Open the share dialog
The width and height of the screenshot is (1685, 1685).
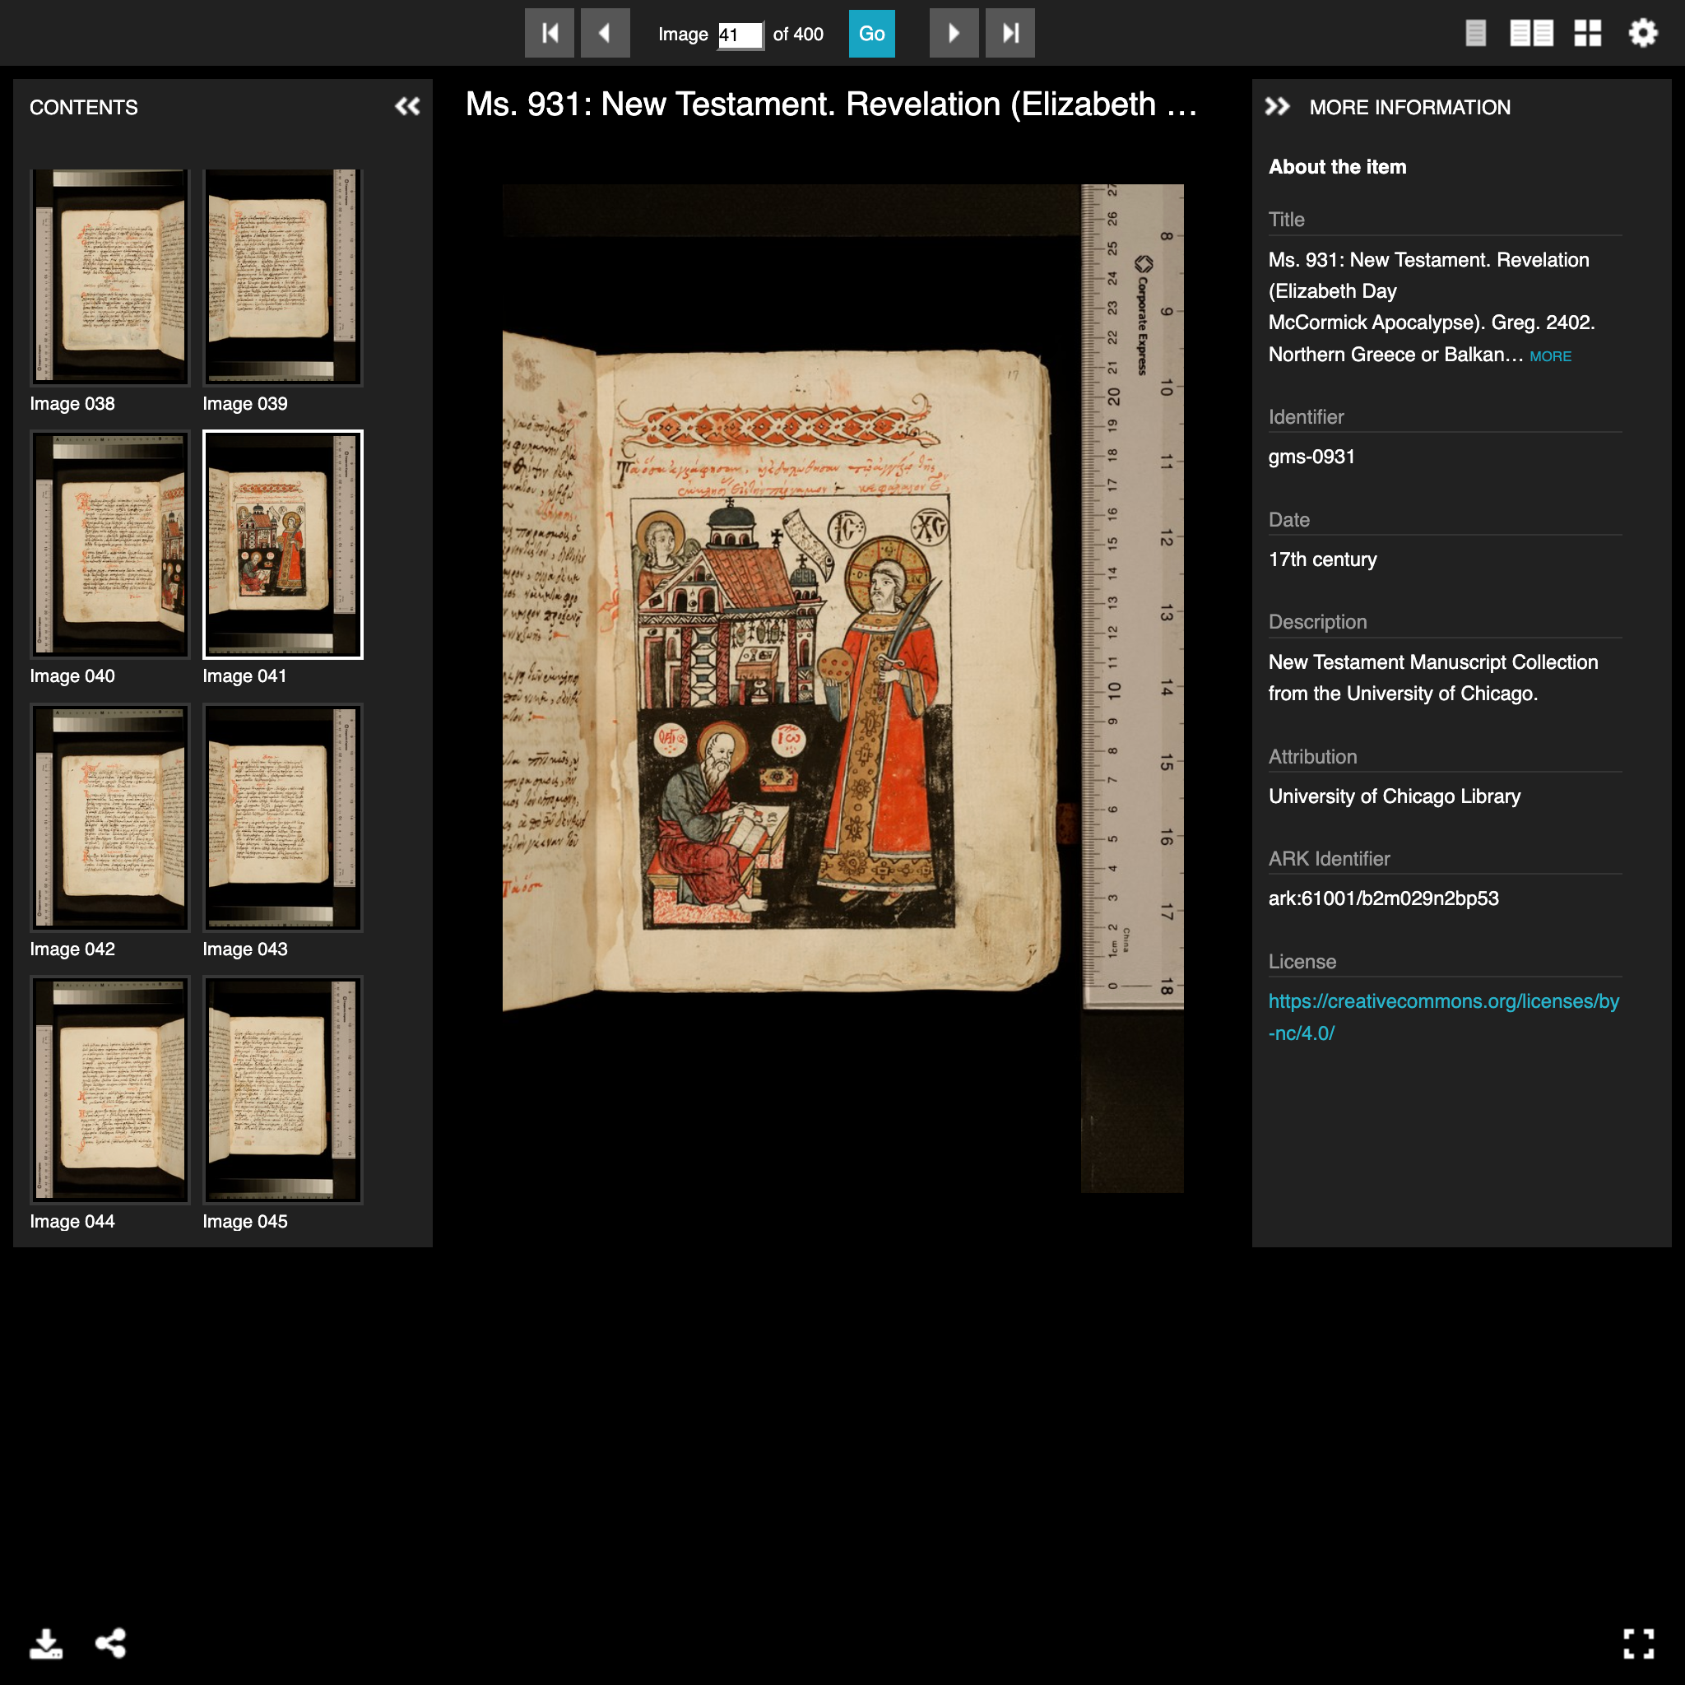coord(111,1643)
